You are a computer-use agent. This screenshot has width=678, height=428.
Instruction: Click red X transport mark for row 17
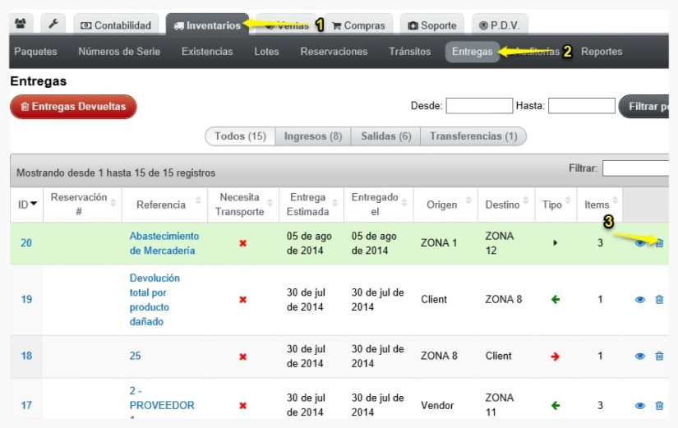coord(243,406)
